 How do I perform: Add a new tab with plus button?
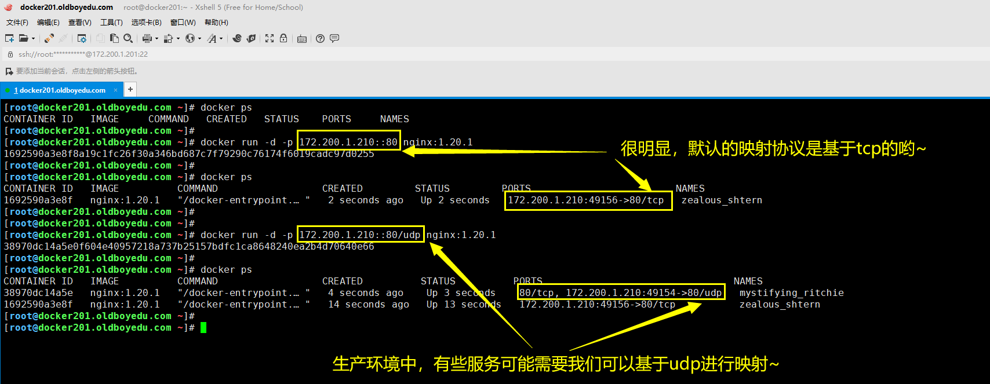130,89
